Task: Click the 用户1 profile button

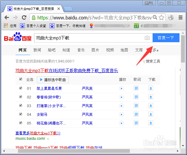Action: coord(149,3)
